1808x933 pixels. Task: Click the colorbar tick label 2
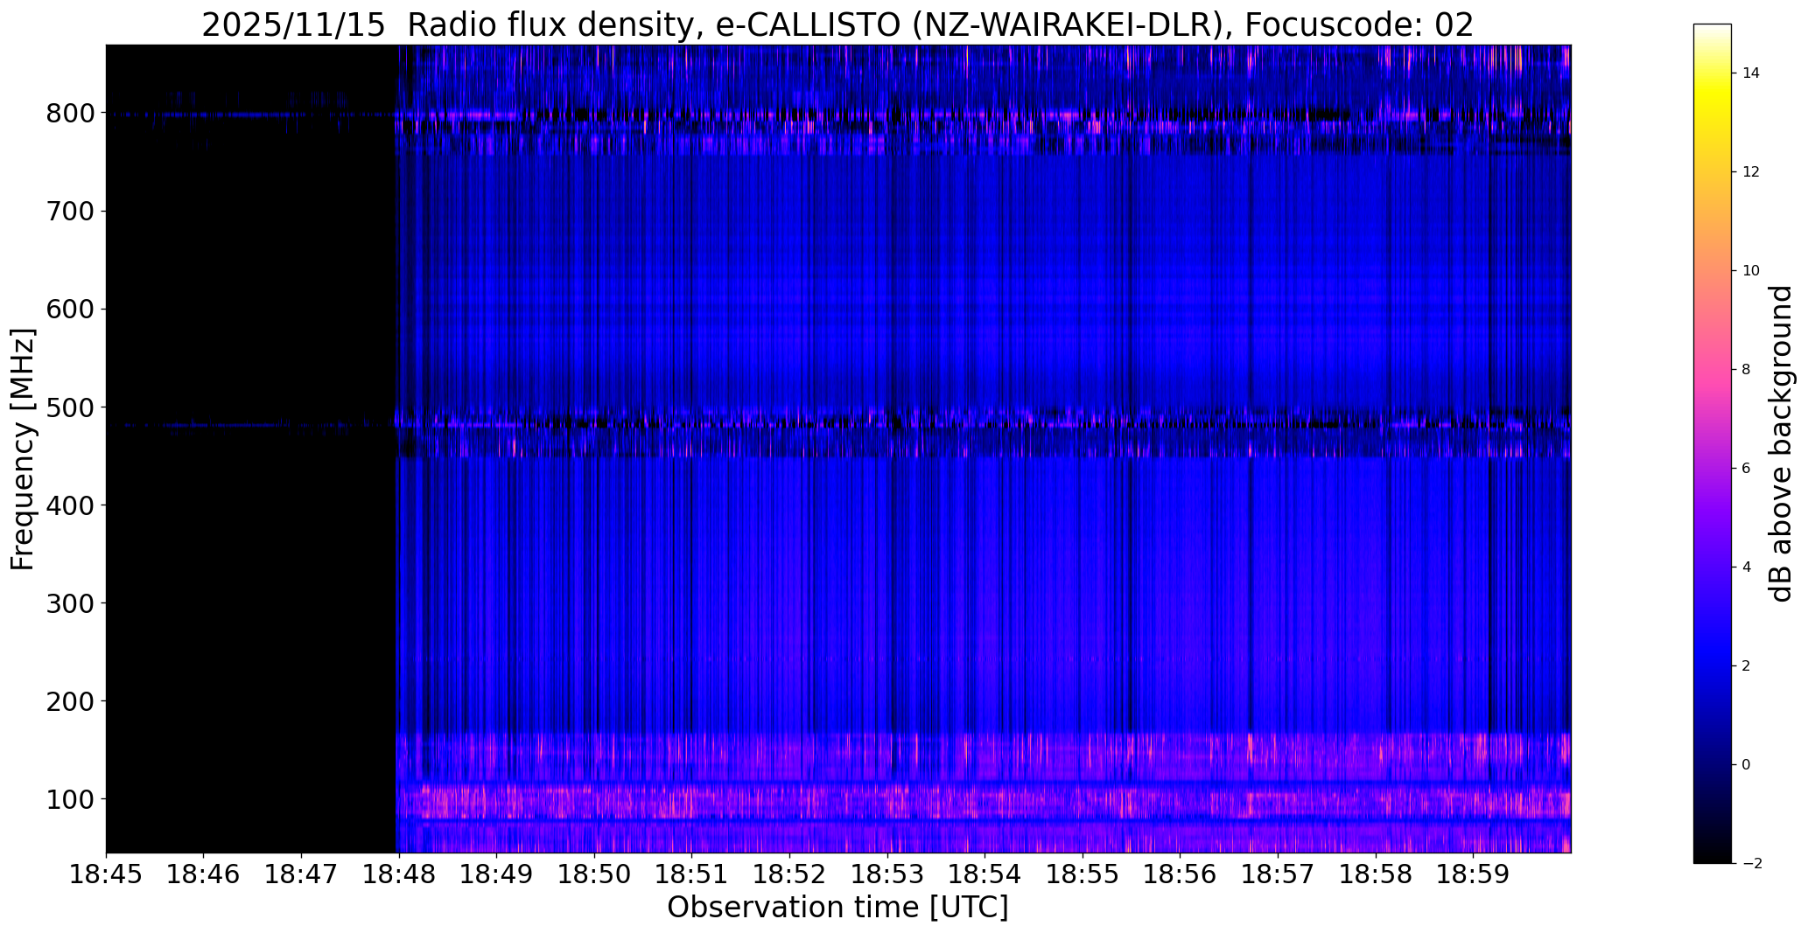pos(1747,666)
